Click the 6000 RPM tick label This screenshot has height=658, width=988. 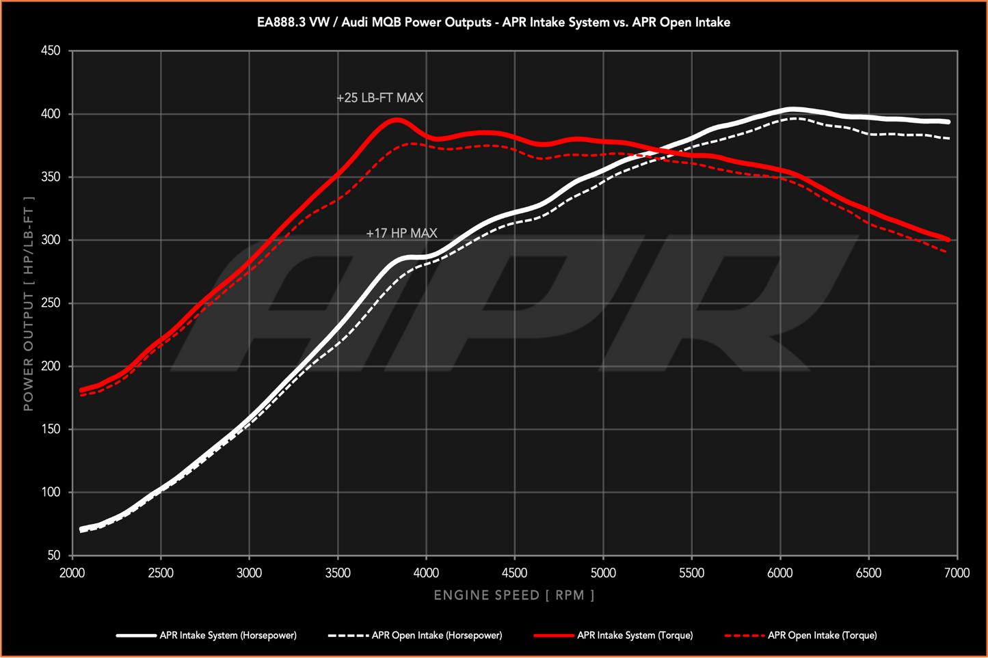point(780,573)
